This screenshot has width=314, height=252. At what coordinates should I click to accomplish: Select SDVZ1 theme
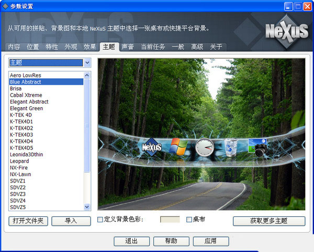pyautogui.click(x=46, y=181)
